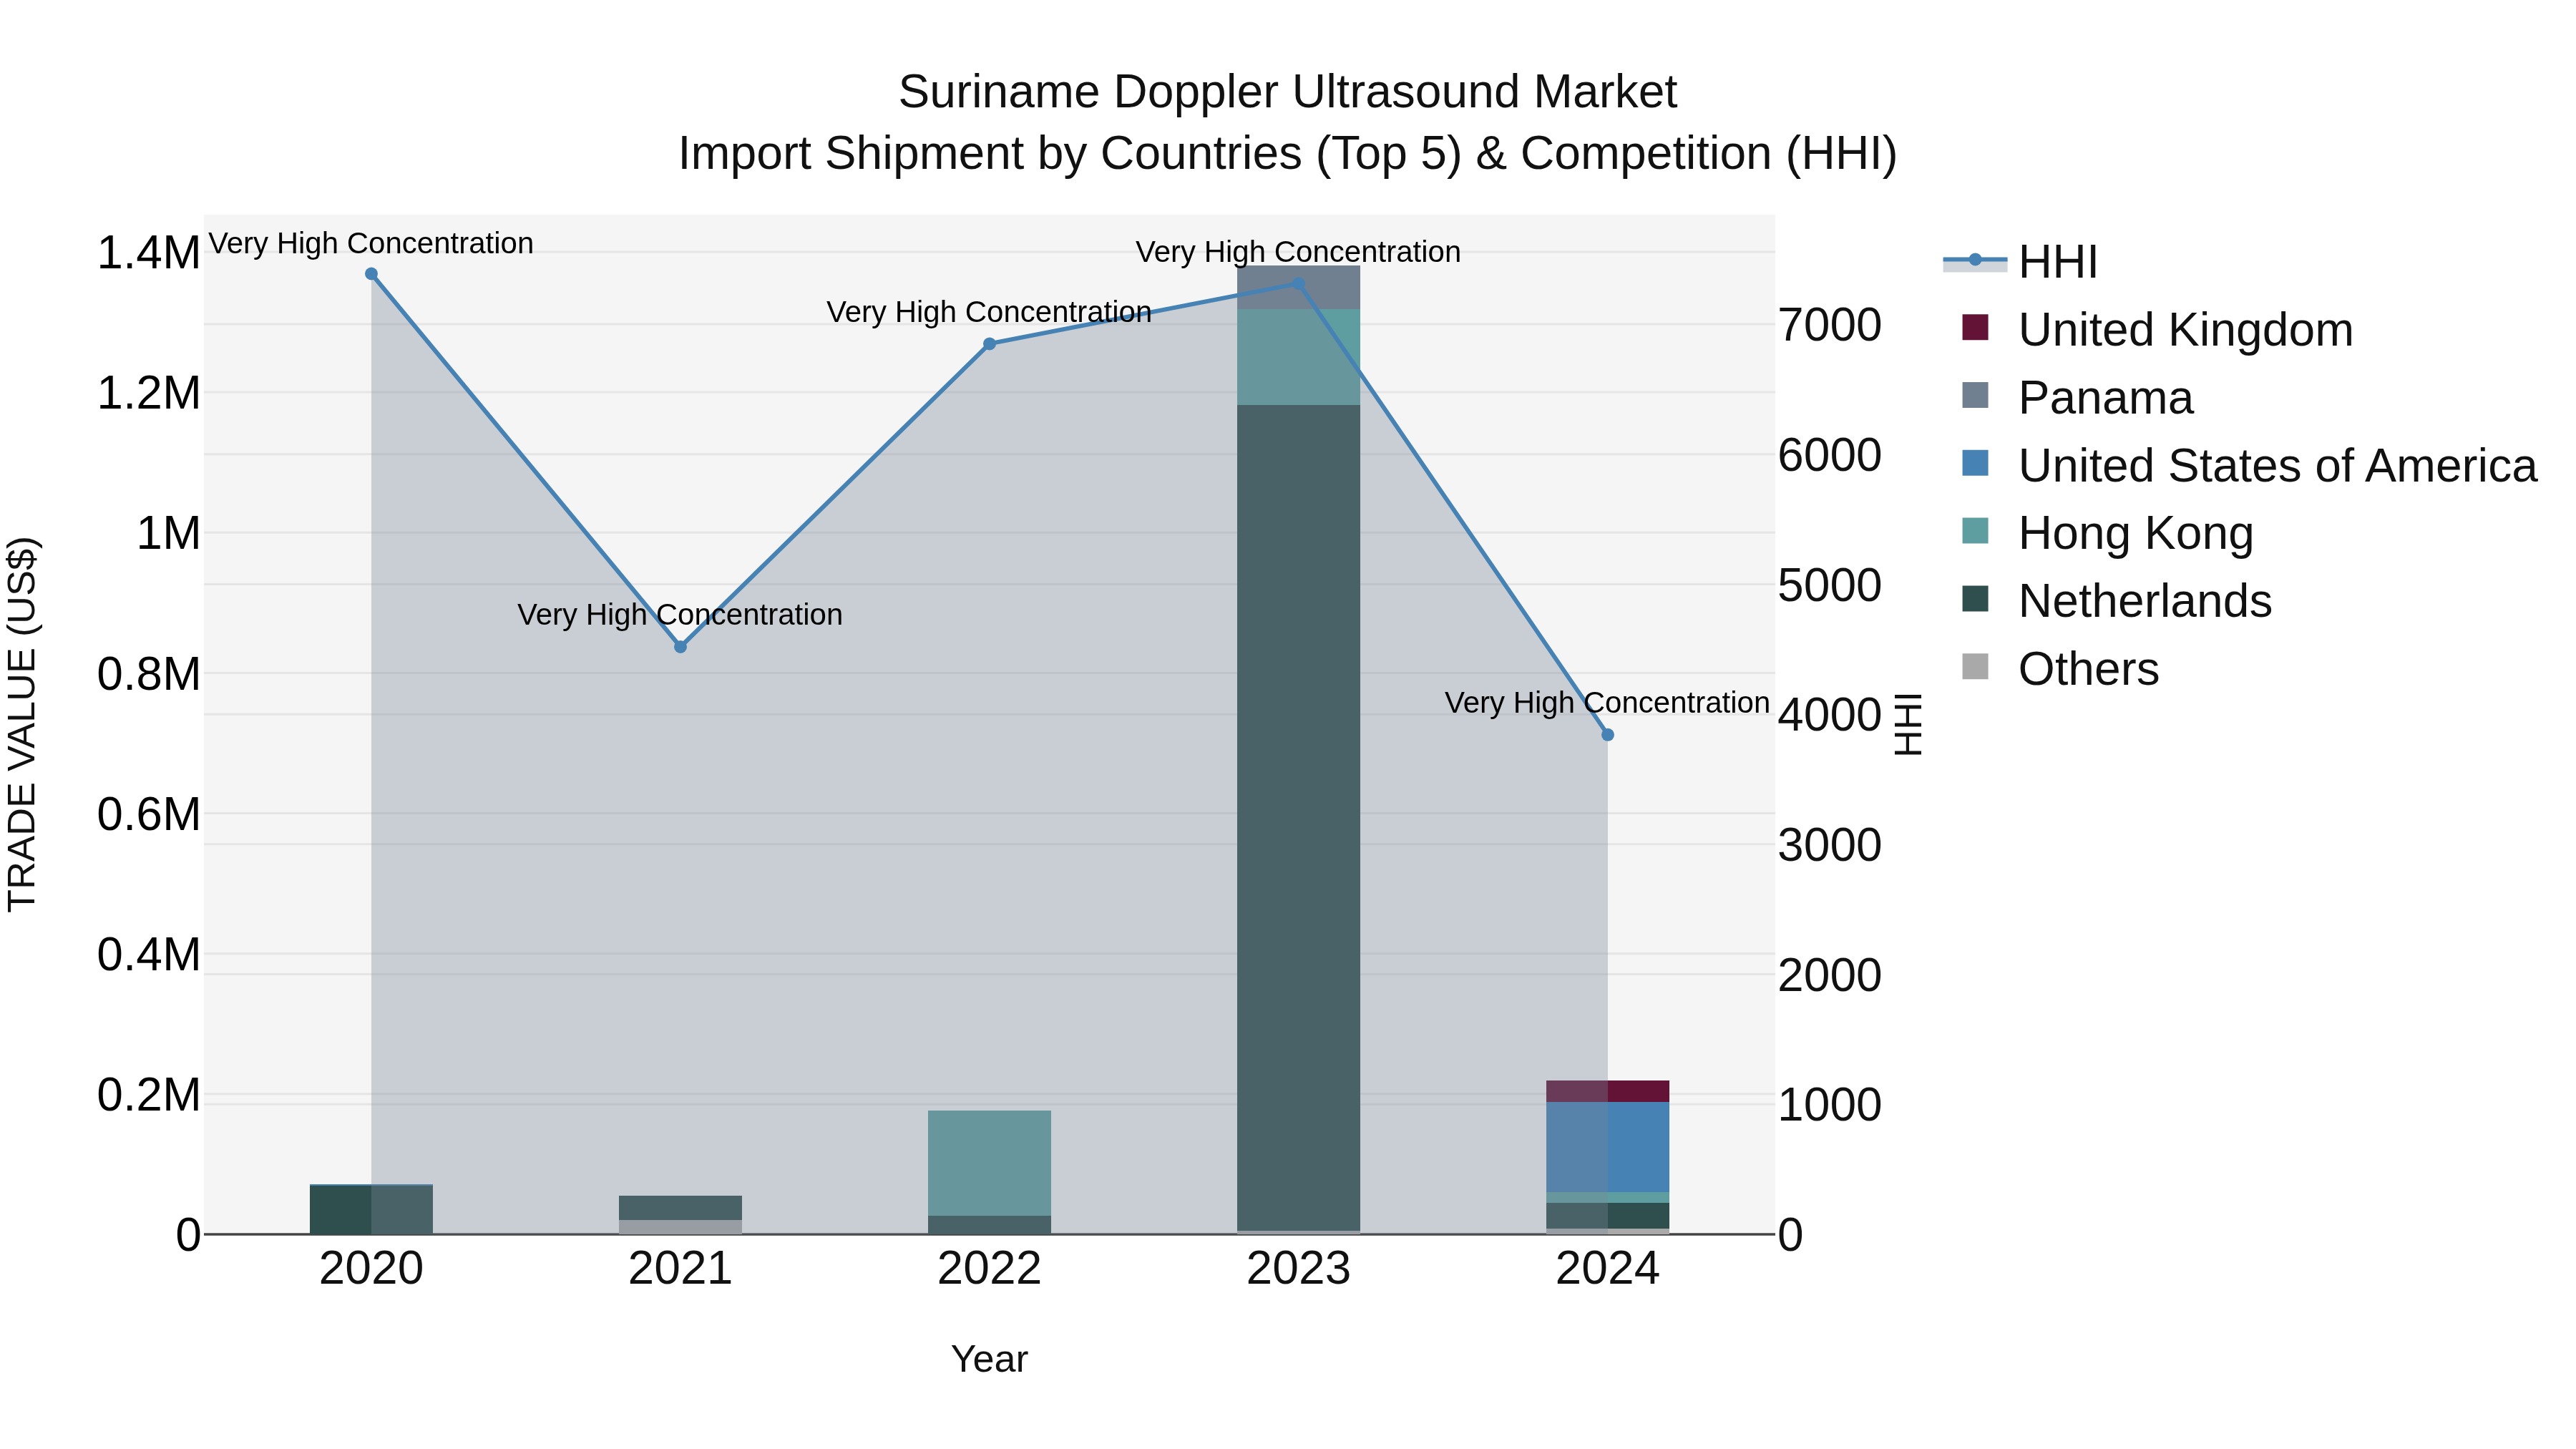This screenshot has height=1449, width=2576.
Task: Click the 1000 right axis tick
Action: coord(1829,1105)
